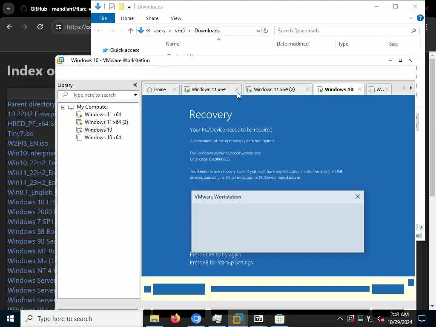Select Windows 11 x64 (2) in Library tree
This screenshot has width=436, height=327.
(x=106, y=122)
